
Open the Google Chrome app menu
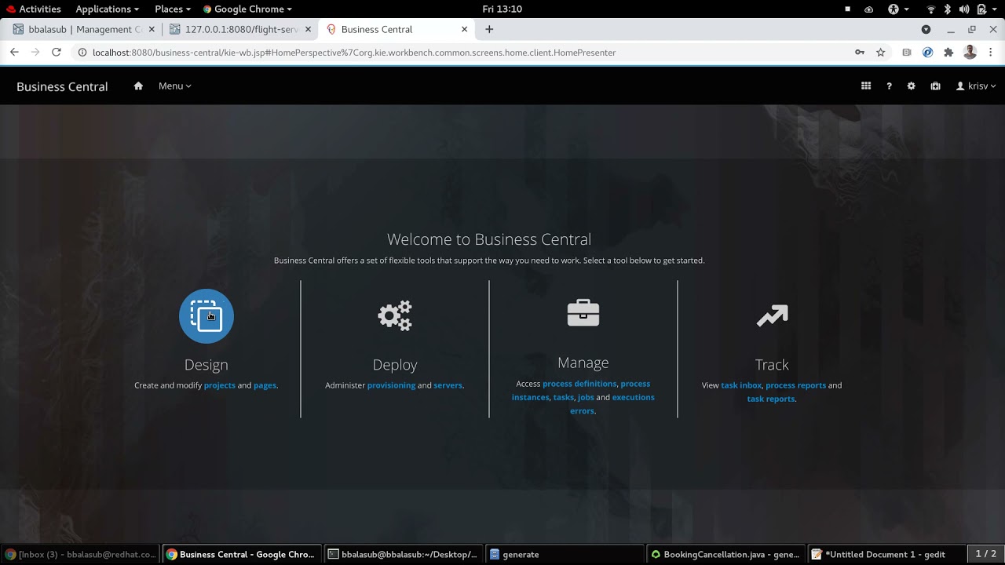[247, 9]
